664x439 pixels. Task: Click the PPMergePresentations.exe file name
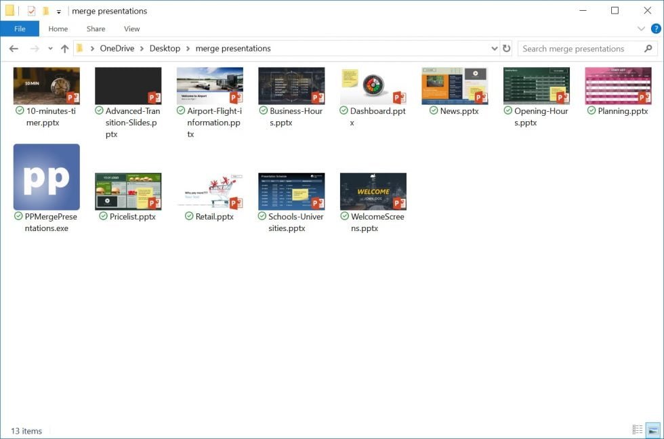point(51,222)
